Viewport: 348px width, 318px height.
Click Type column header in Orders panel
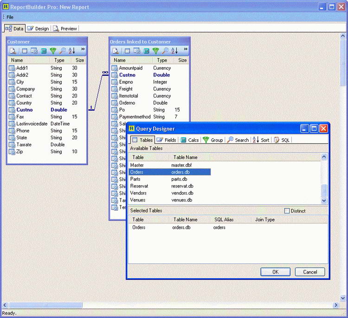pyautogui.click(x=164, y=60)
